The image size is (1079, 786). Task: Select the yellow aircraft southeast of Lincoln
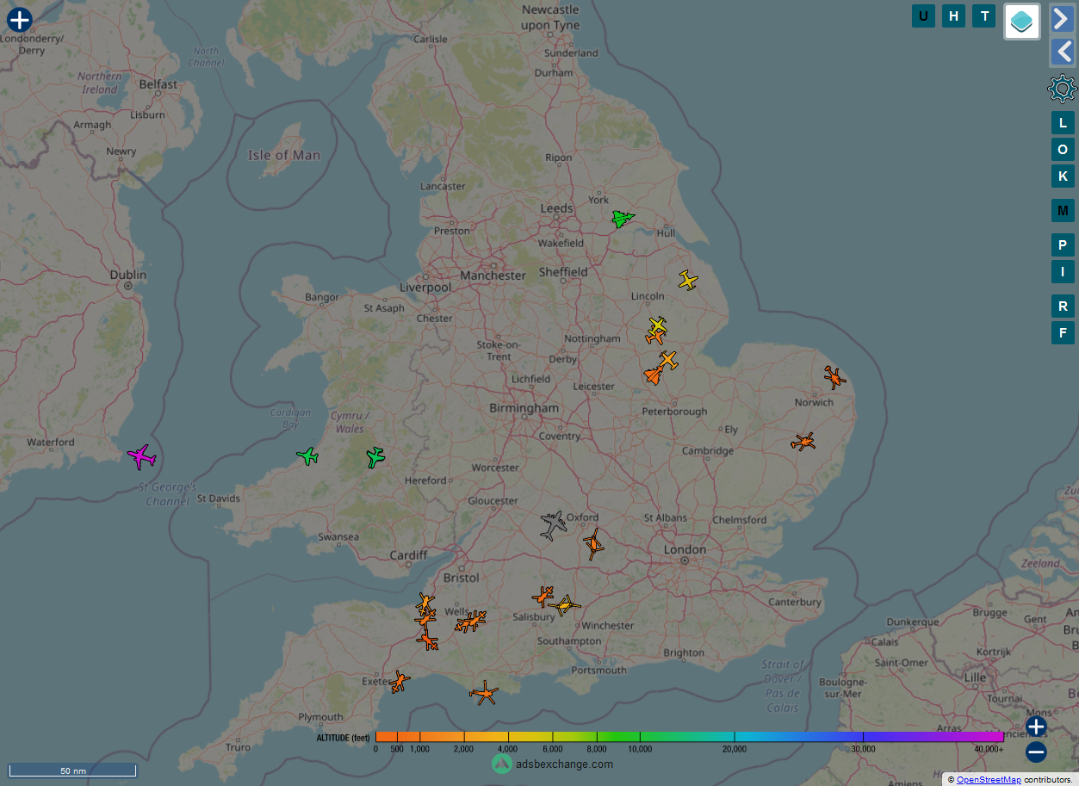657,325
